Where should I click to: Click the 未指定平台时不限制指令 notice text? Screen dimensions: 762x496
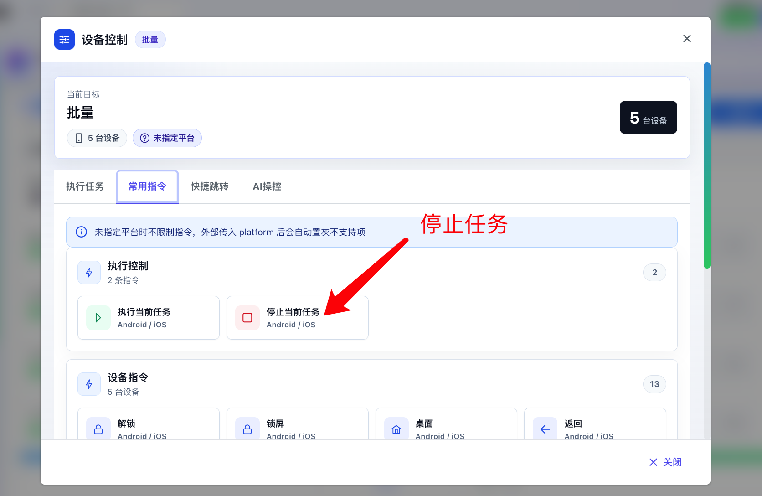point(230,232)
